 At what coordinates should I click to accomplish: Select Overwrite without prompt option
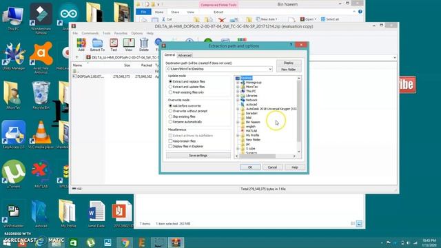pos(188,111)
